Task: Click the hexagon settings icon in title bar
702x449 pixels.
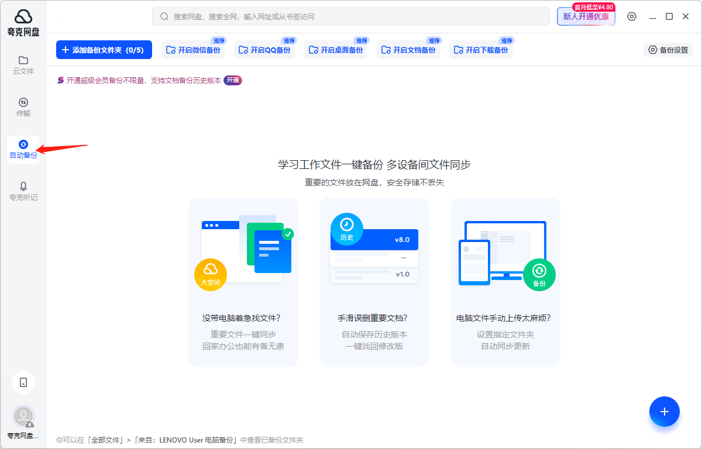Action: pyautogui.click(x=632, y=16)
